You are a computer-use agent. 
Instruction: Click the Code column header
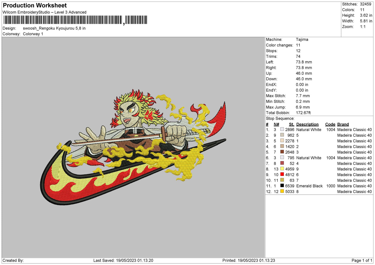tap(330, 124)
